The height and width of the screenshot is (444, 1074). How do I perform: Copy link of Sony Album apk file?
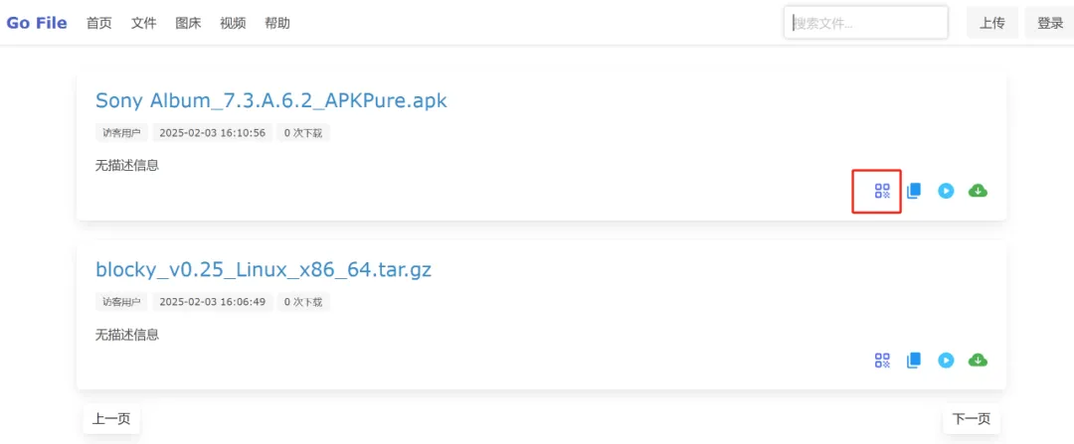pos(914,191)
